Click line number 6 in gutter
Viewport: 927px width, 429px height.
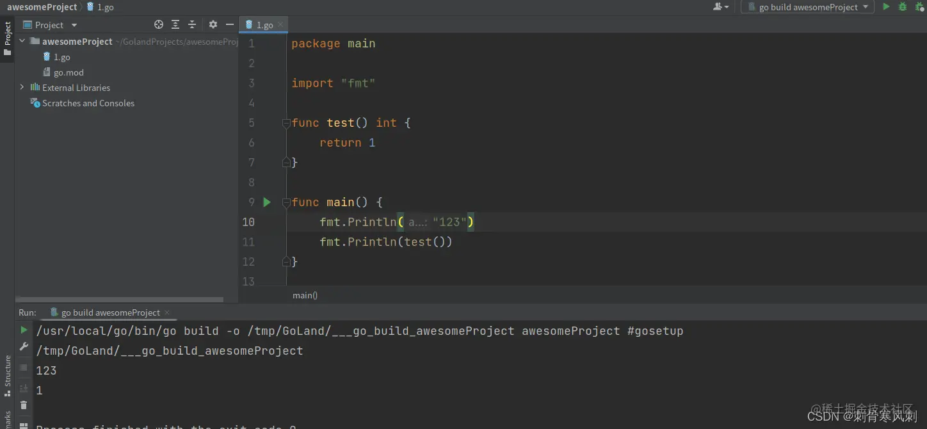pyautogui.click(x=251, y=143)
